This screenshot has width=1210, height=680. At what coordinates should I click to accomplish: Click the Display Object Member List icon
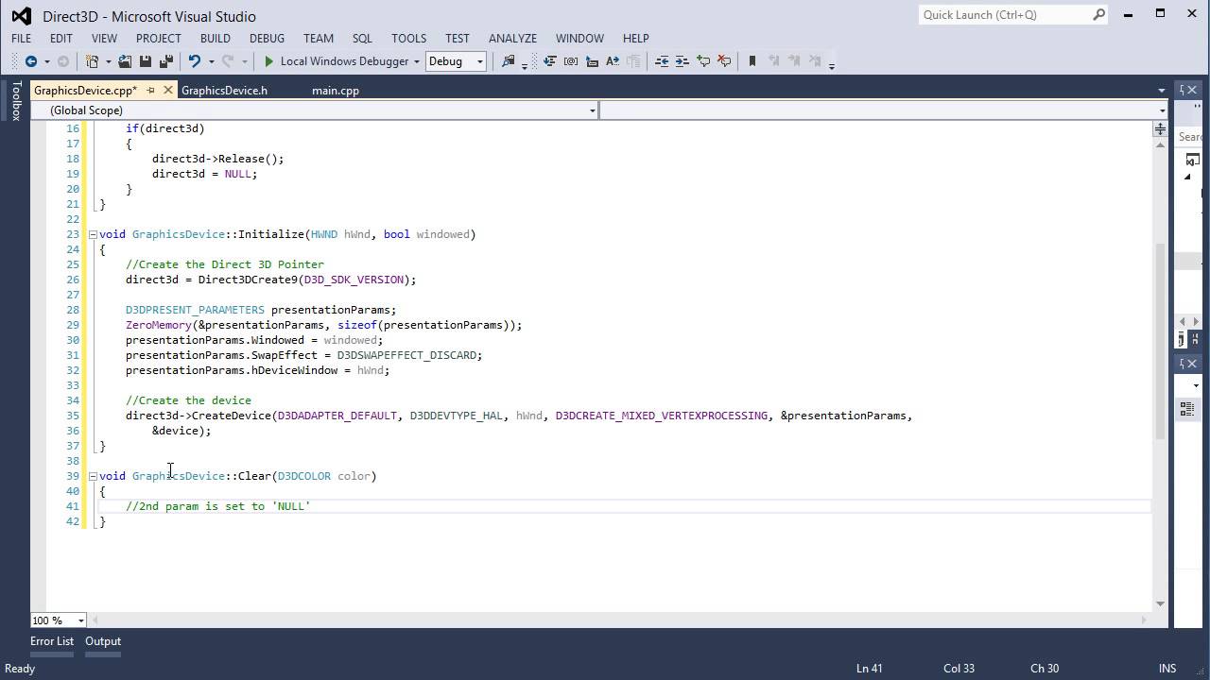(x=549, y=61)
